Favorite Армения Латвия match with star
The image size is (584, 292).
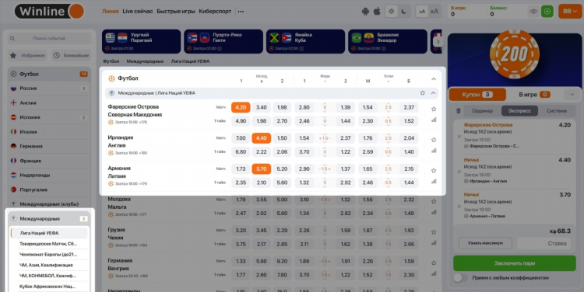click(x=434, y=171)
